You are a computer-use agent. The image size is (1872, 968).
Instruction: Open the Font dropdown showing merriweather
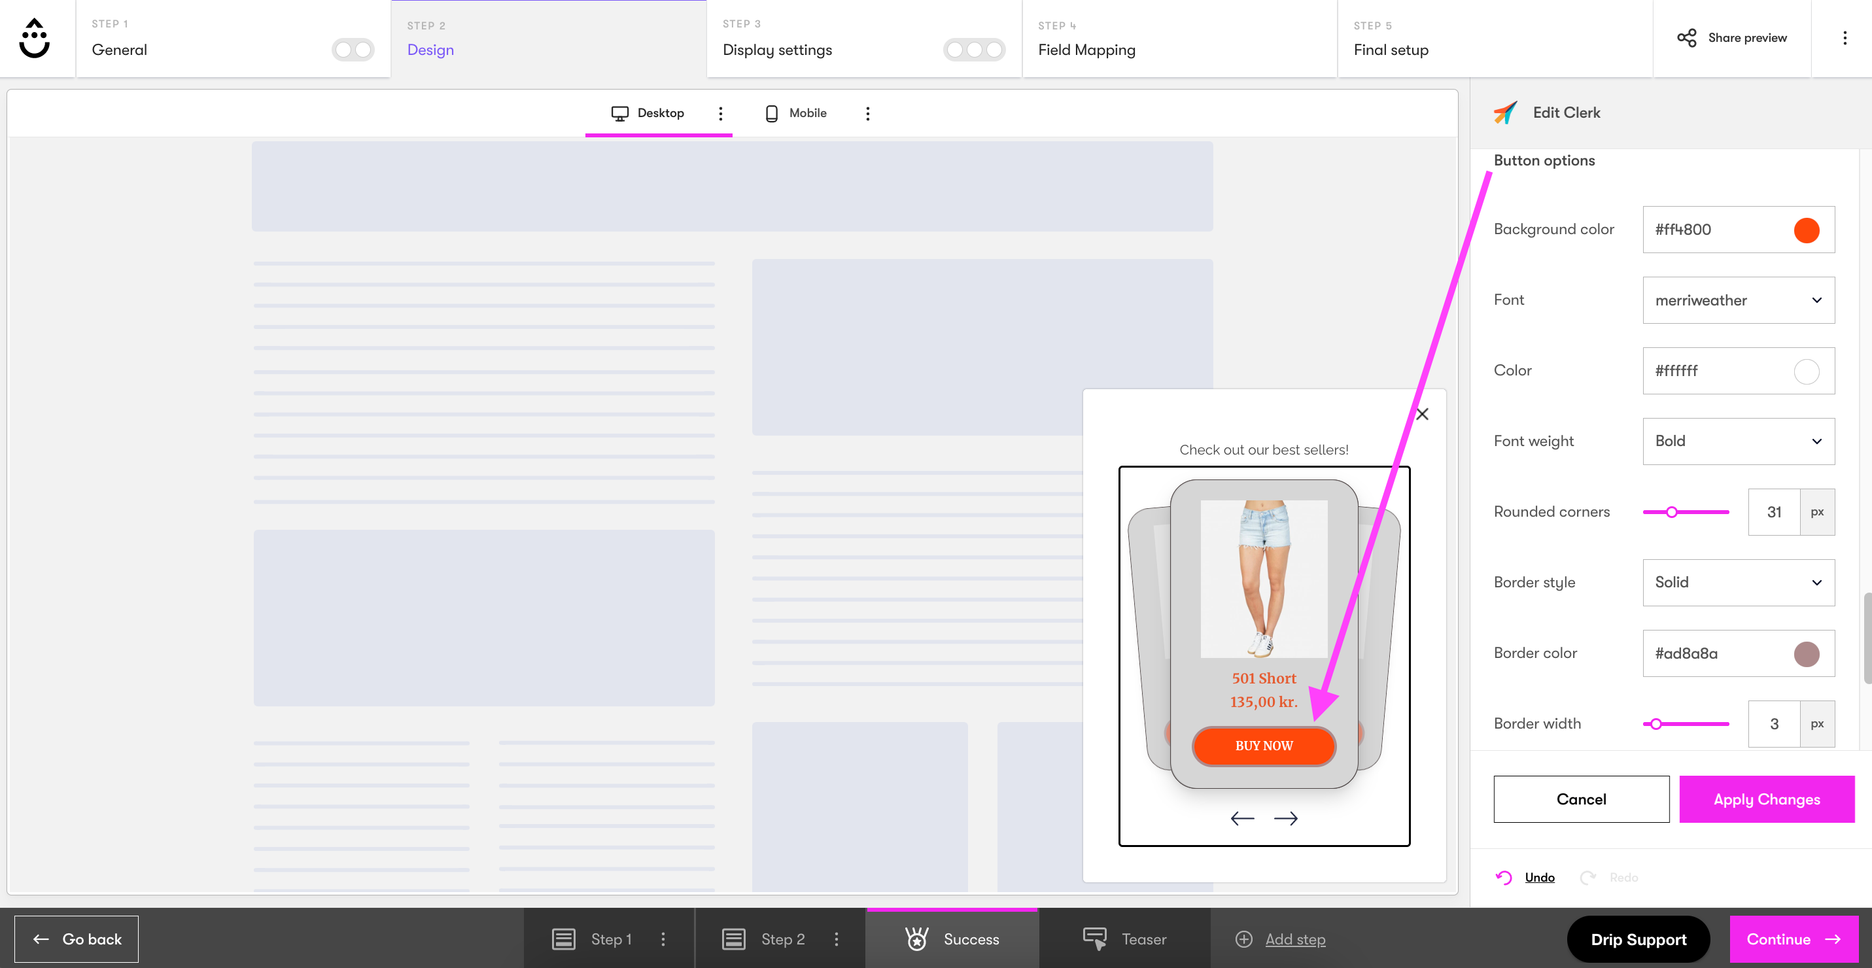[1739, 300]
